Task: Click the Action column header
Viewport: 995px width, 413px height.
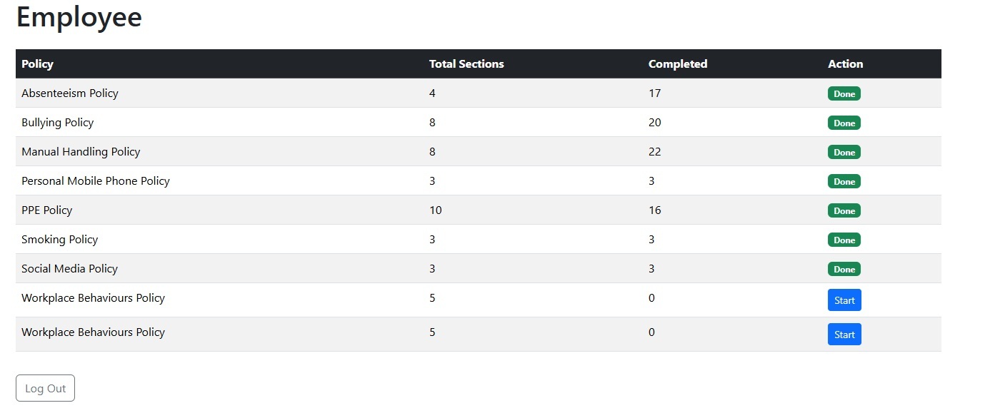Action: pyautogui.click(x=845, y=64)
